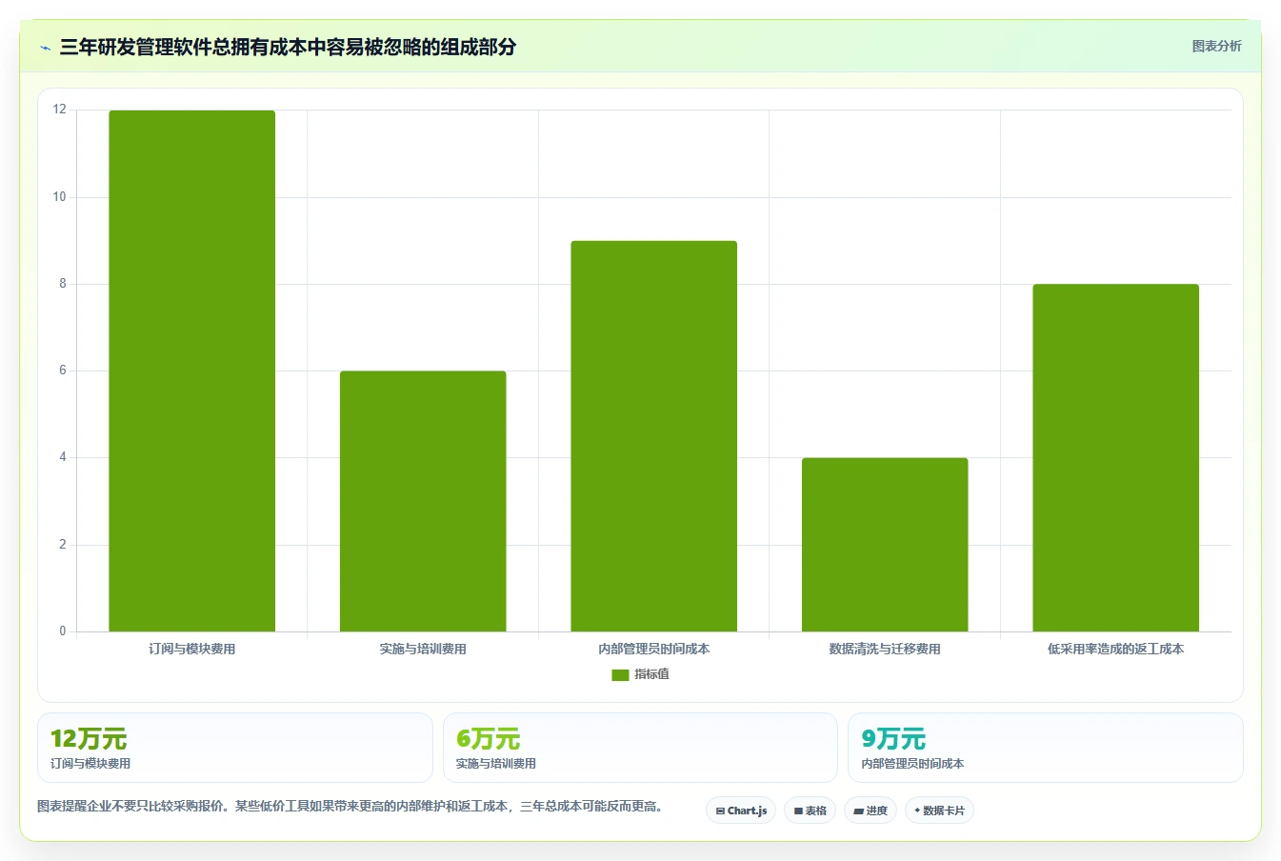Click x-axis label 实施与培训费用 under the chart
The image size is (1281, 861).
(423, 649)
